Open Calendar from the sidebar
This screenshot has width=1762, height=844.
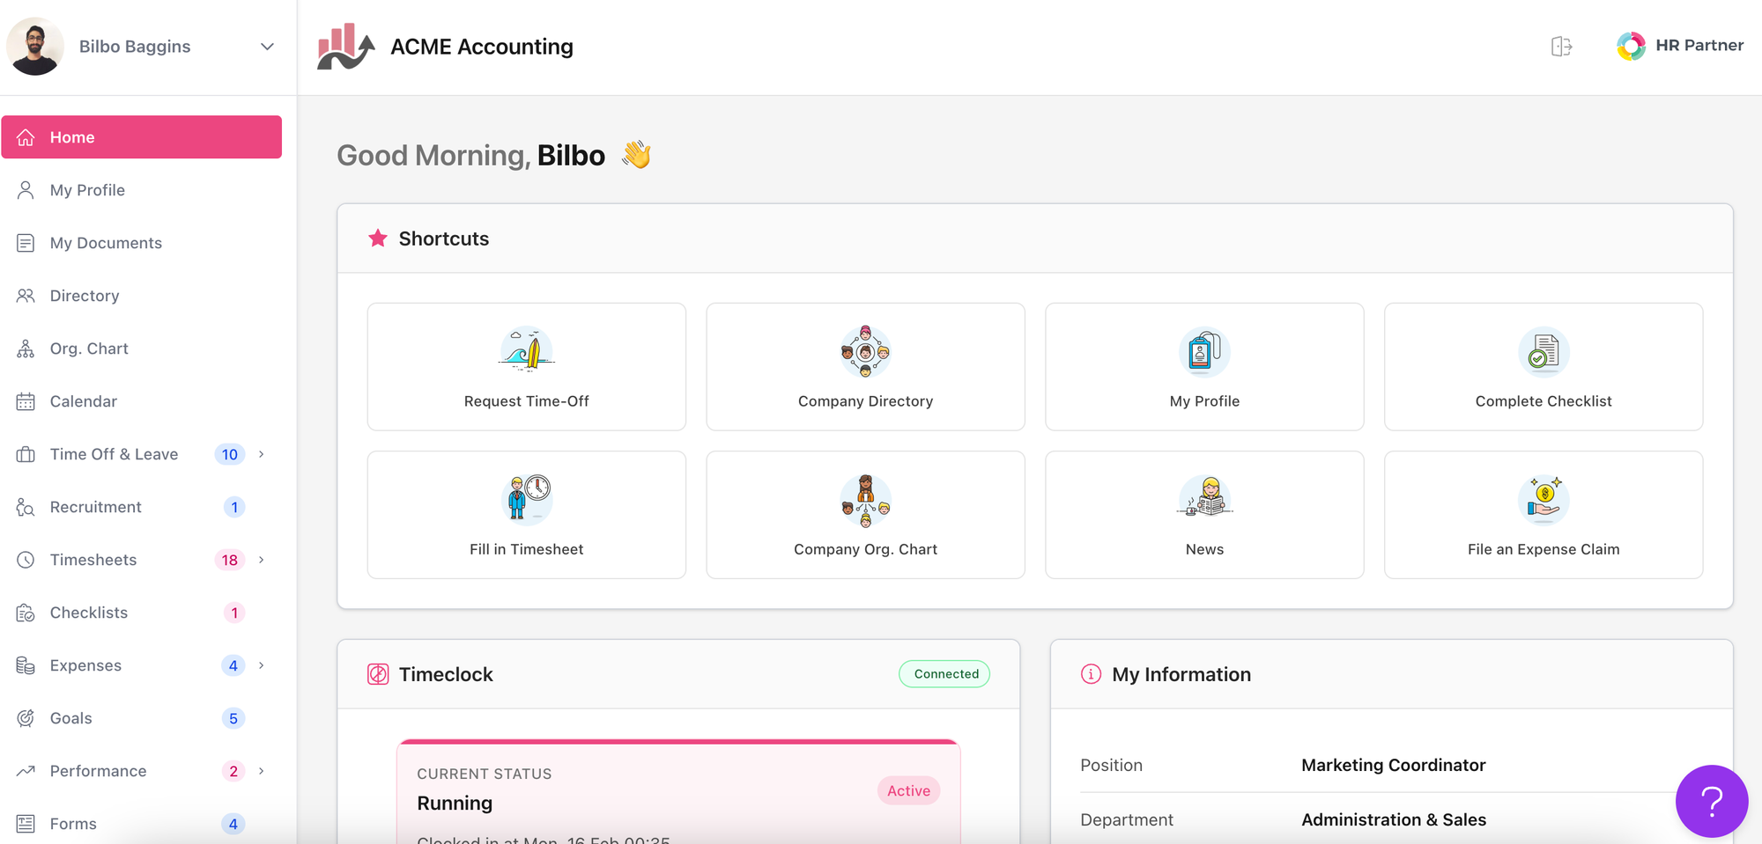pos(84,401)
